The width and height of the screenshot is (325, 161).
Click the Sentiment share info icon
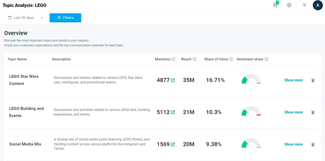(266, 59)
